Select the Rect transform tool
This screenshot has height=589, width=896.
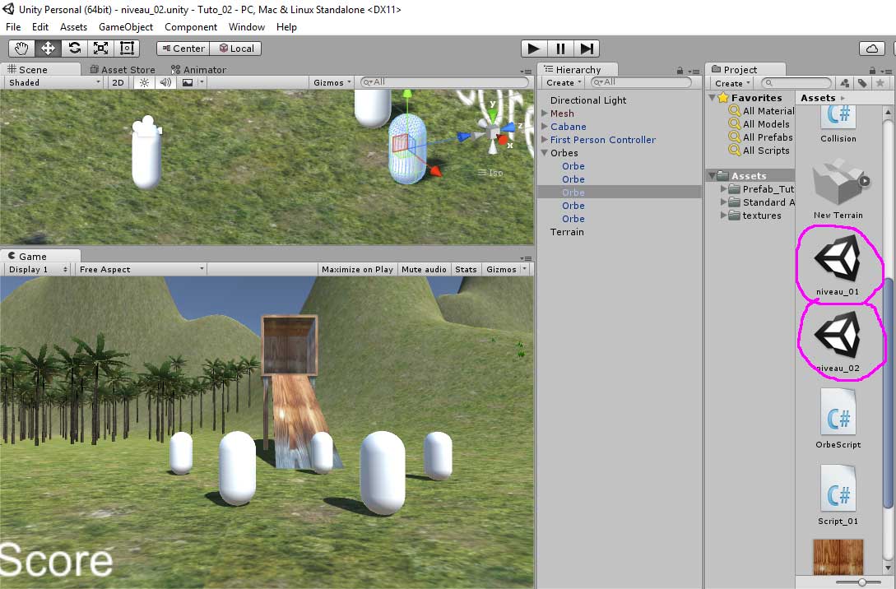pyautogui.click(x=127, y=49)
